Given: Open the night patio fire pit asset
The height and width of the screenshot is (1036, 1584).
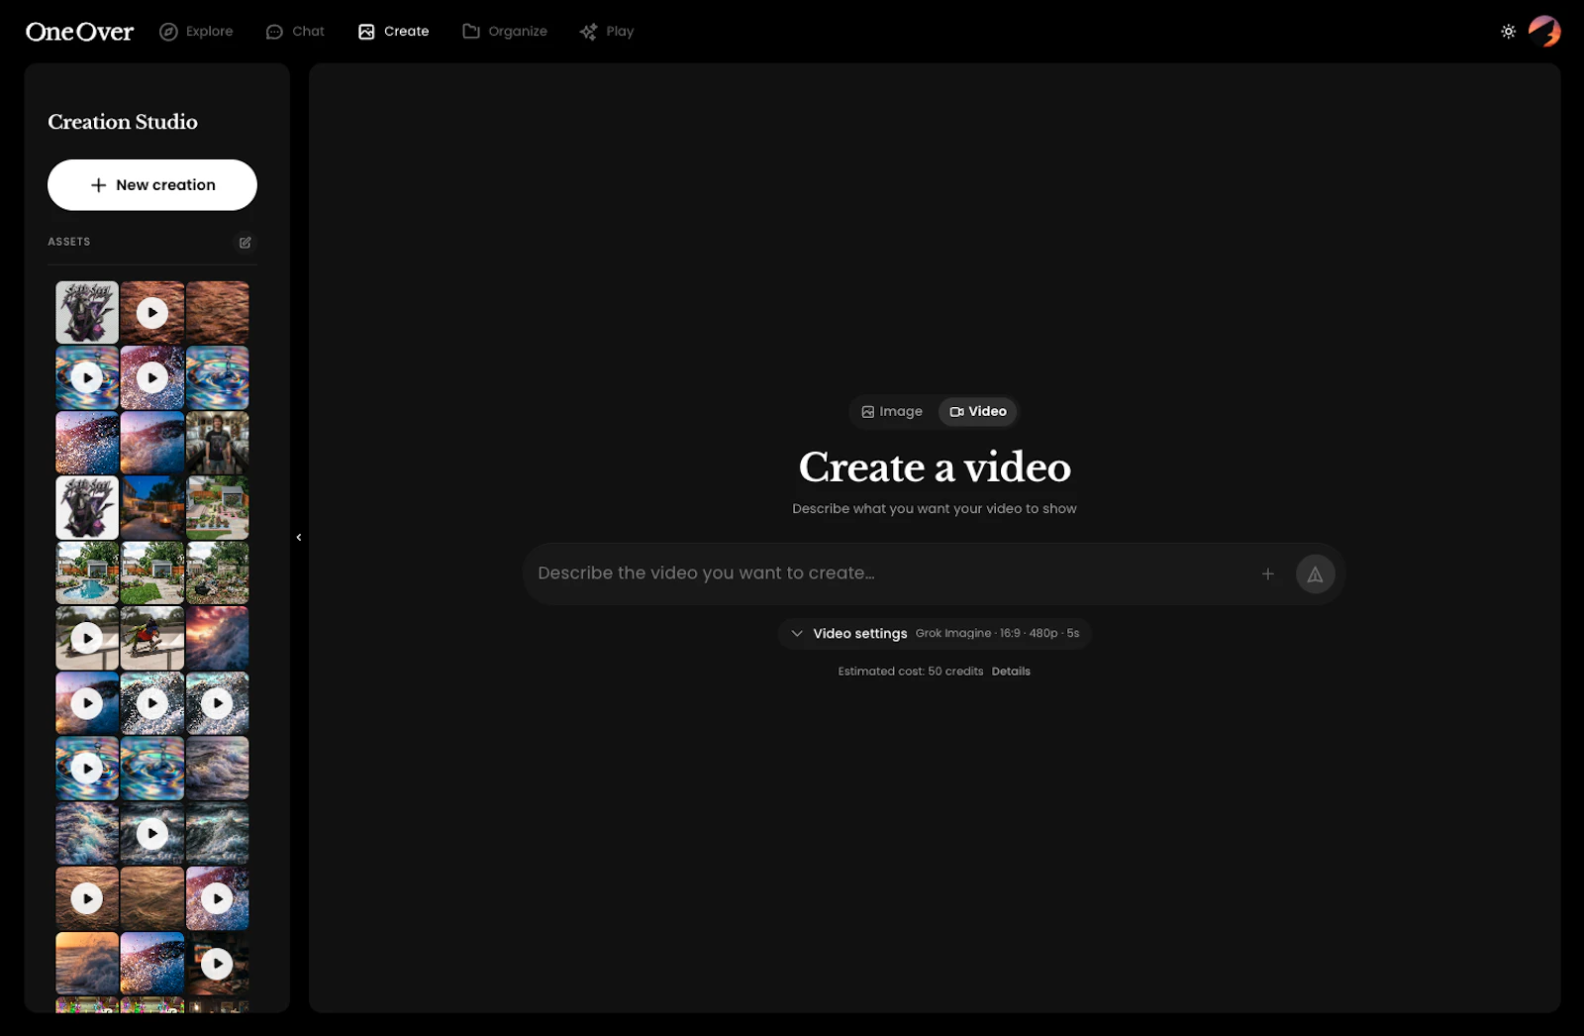Looking at the screenshot, I should [152, 508].
